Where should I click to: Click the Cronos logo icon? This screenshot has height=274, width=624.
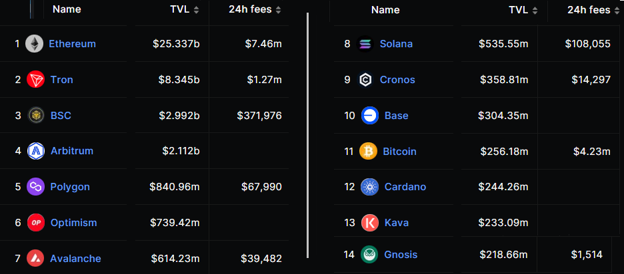[365, 80]
